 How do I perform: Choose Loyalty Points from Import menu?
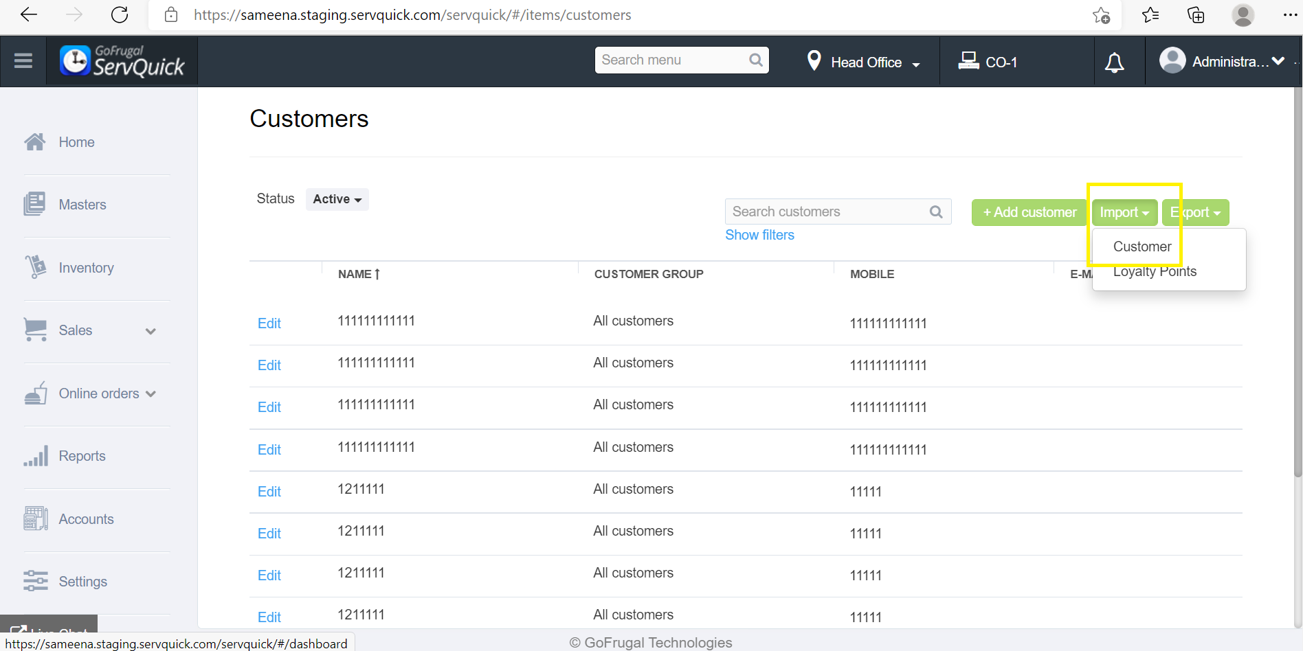(x=1155, y=272)
